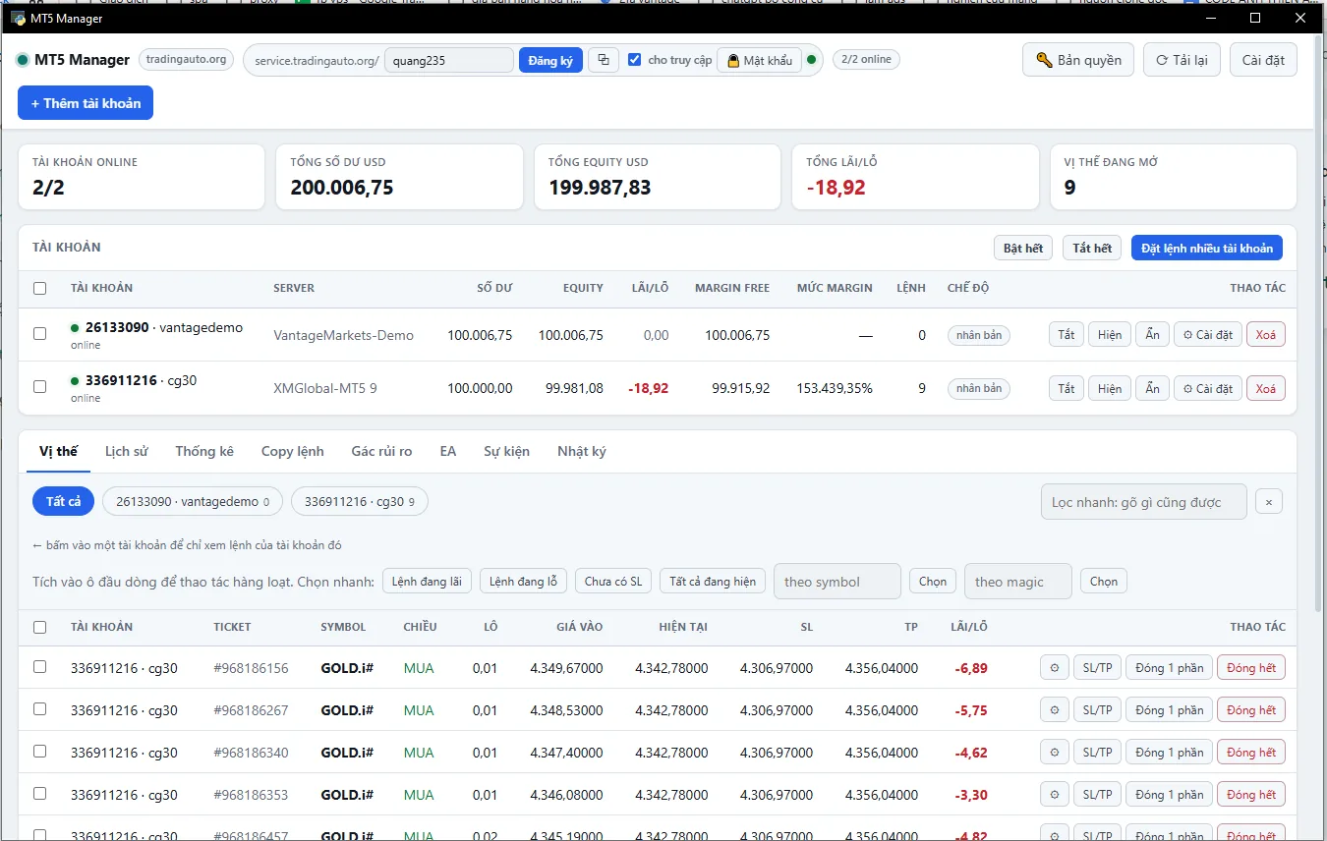Viewport: 1327px width, 841px height.
Task: Click Bật hết button
Action: (1023, 248)
